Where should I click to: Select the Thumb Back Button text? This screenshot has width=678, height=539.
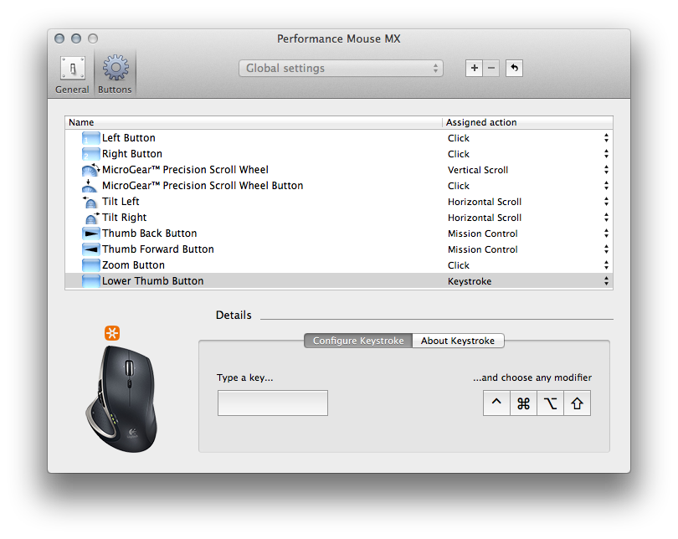point(149,234)
